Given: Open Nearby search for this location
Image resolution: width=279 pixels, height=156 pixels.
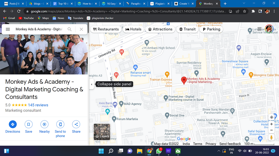Looking at the screenshot, I should click(x=44, y=124).
